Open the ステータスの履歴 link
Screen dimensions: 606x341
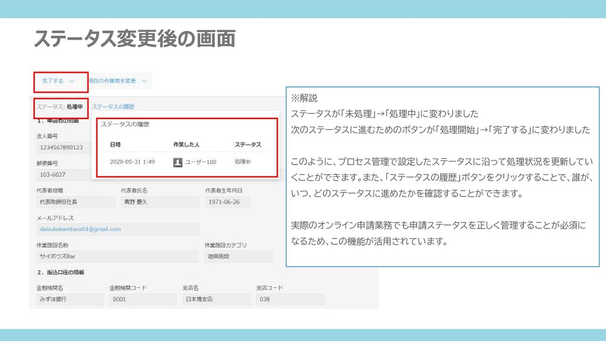coord(113,107)
